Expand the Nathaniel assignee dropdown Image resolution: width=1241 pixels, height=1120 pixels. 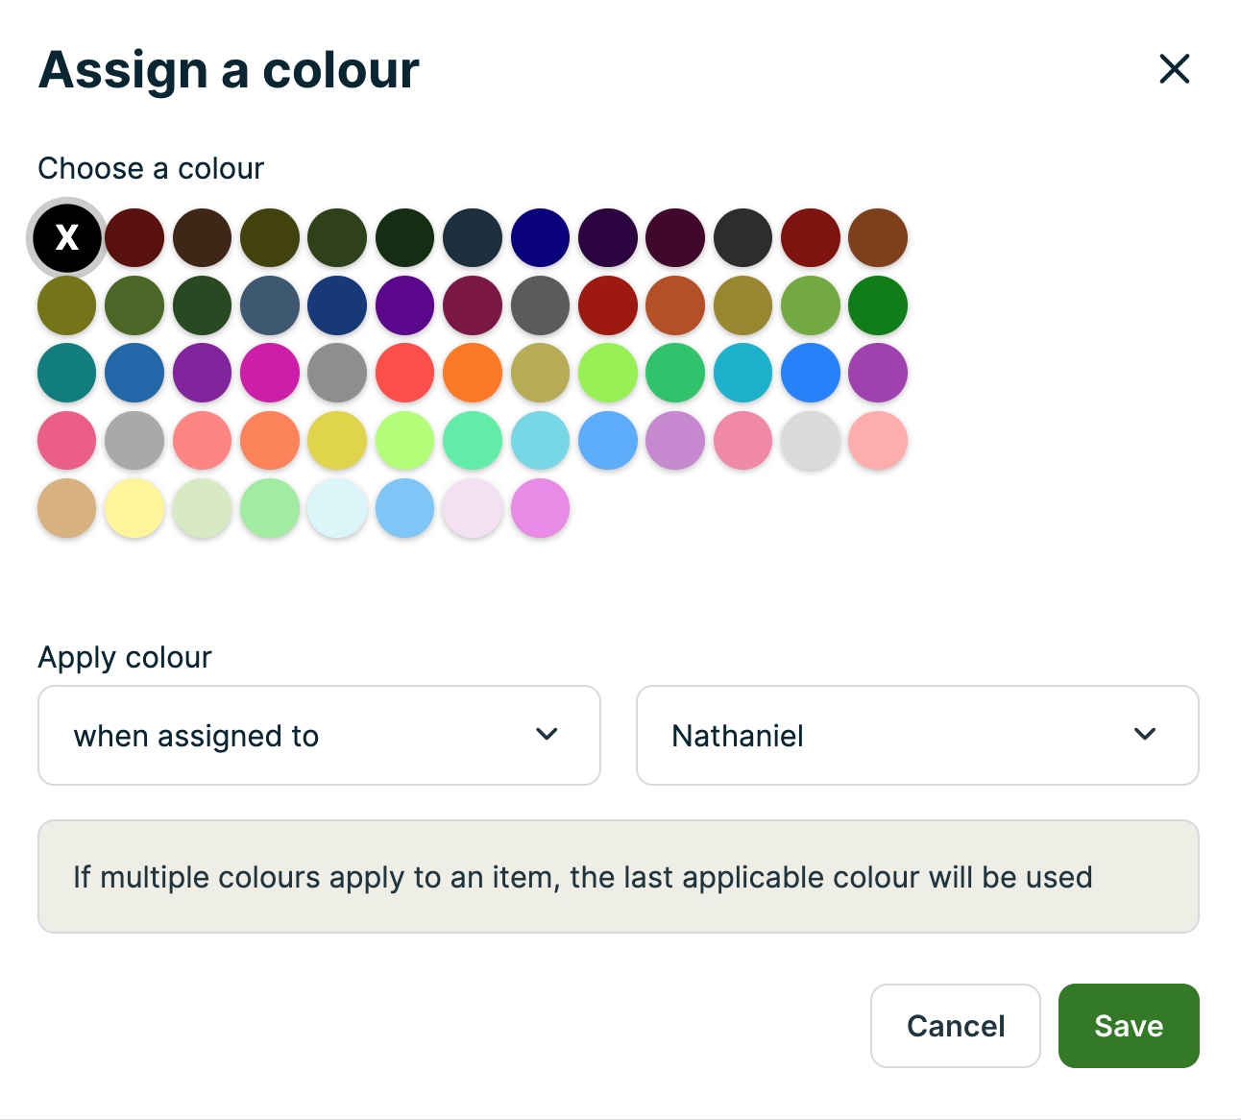click(x=916, y=735)
